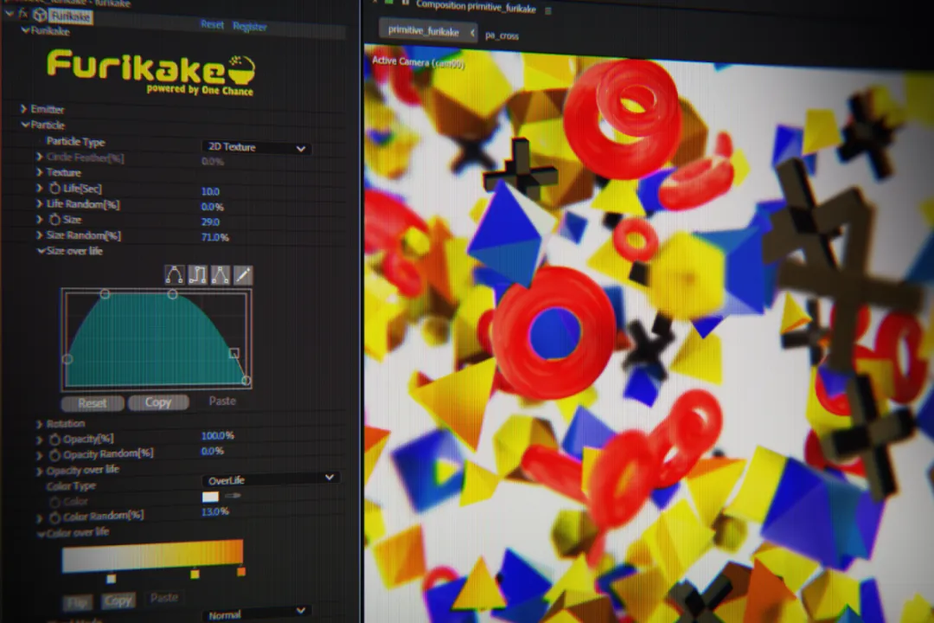This screenshot has height=623, width=934.
Task: Click the cube icon beside Furikake effect name
Action: tap(40, 15)
